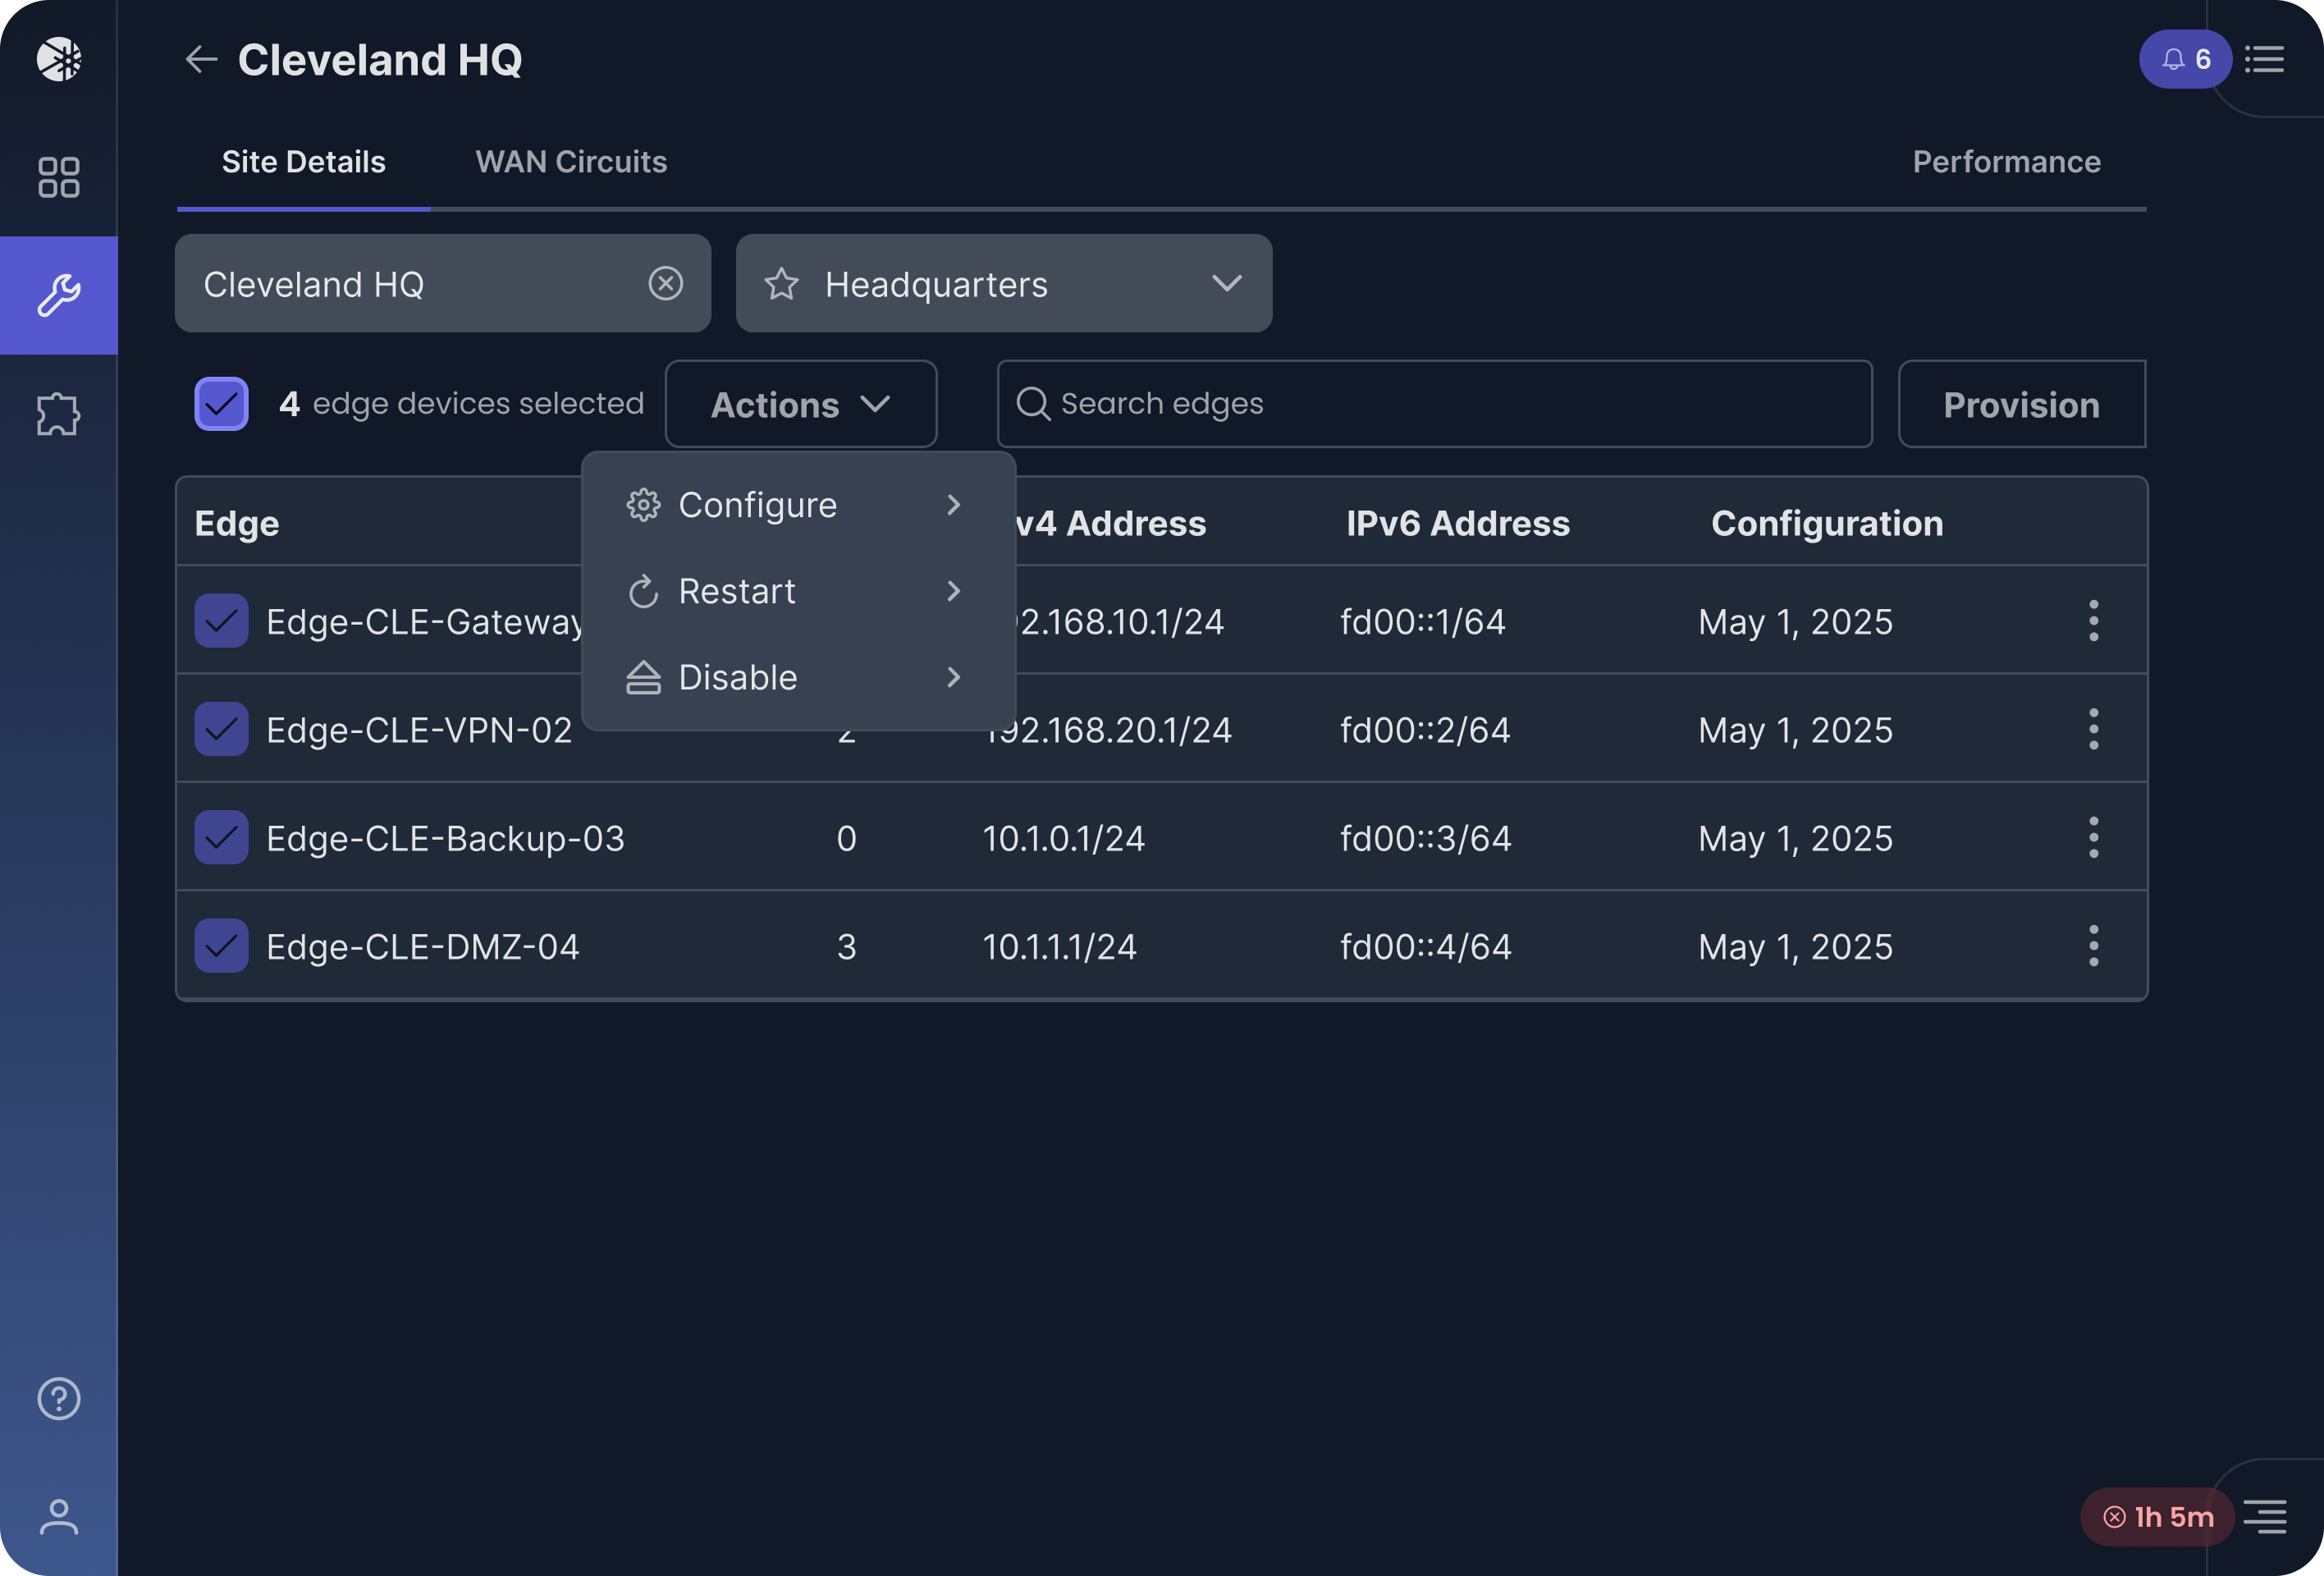Click the star icon beside Headquarters
This screenshot has height=1576, width=2324.
click(781, 284)
